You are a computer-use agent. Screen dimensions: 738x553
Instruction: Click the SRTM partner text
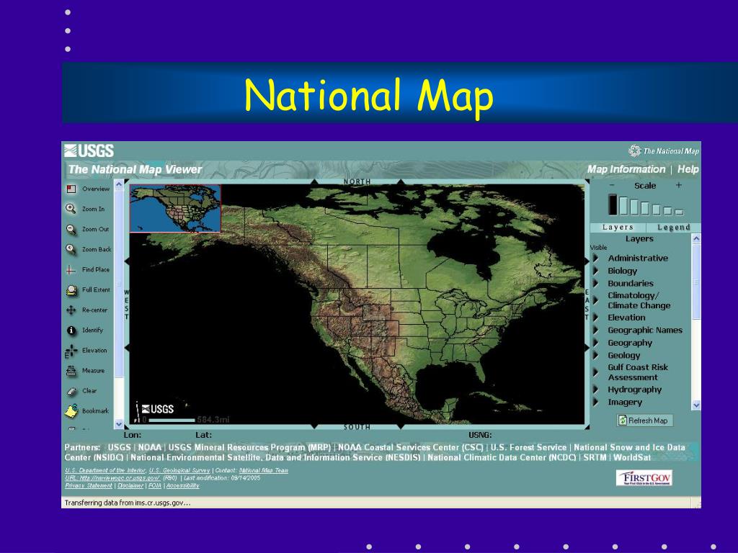click(595, 457)
